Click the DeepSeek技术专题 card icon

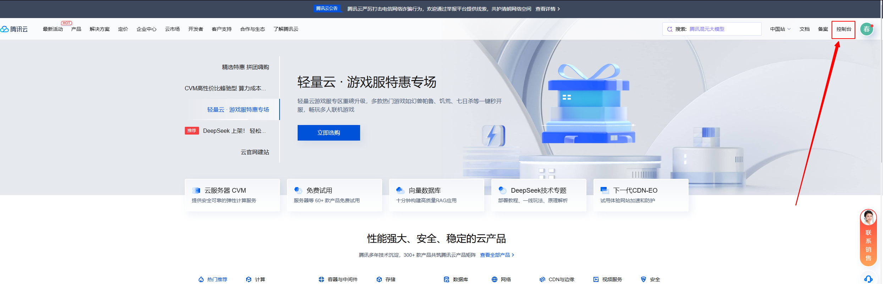click(503, 191)
